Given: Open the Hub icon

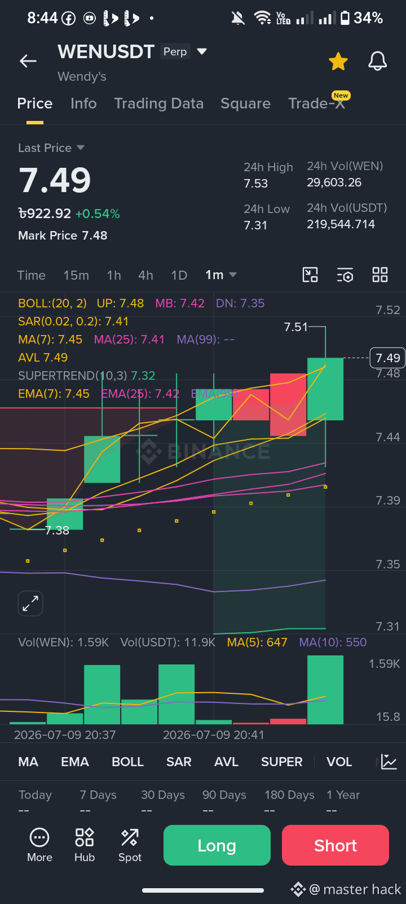Looking at the screenshot, I should (x=85, y=845).
